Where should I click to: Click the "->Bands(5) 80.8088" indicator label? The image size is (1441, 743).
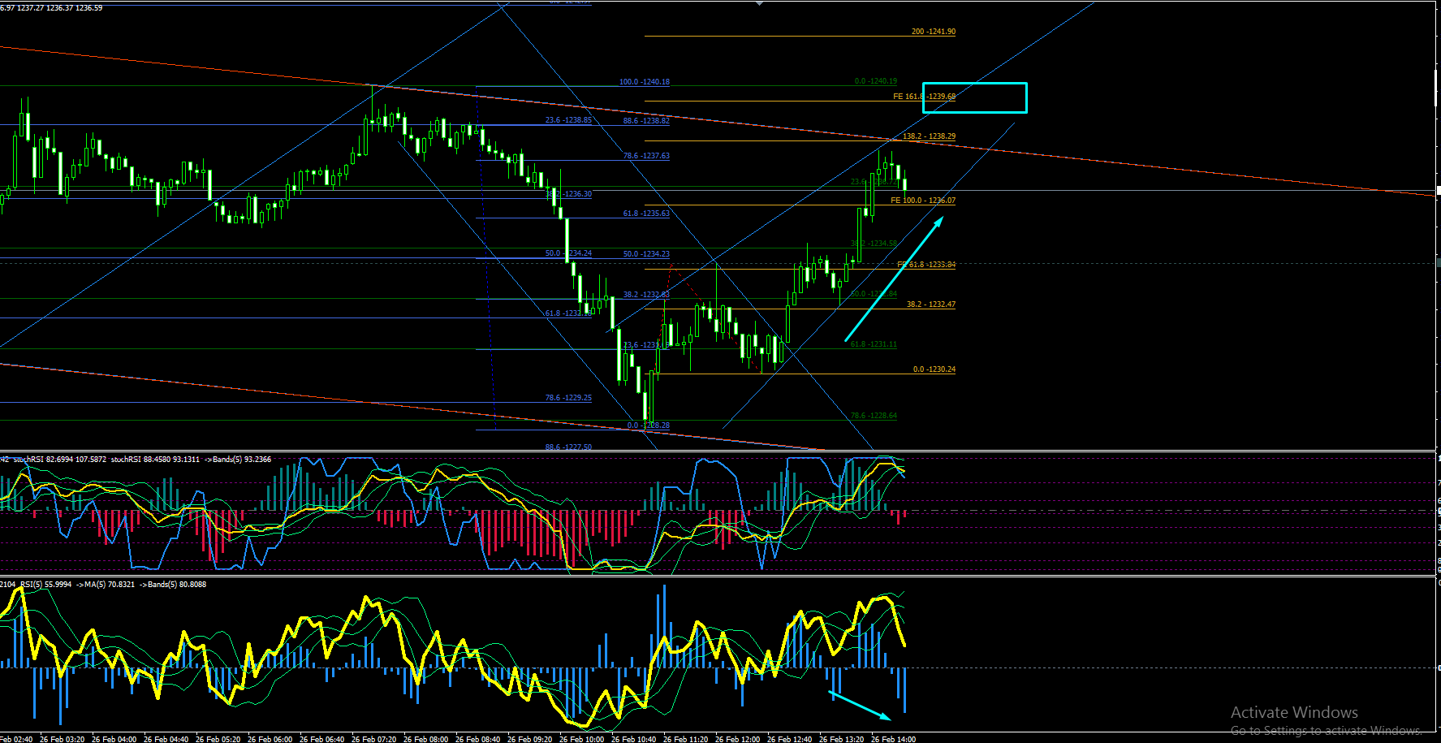173,585
